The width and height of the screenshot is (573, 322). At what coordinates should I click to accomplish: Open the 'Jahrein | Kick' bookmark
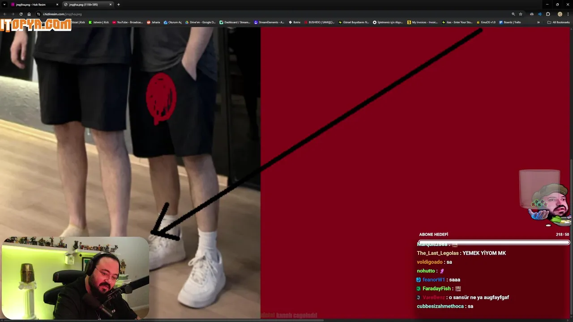coord(98,22)
